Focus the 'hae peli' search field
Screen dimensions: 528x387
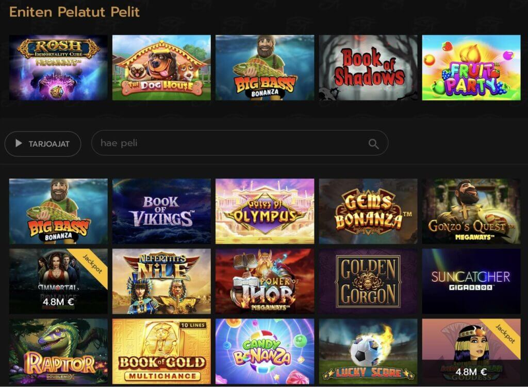[x=239, y=143]
